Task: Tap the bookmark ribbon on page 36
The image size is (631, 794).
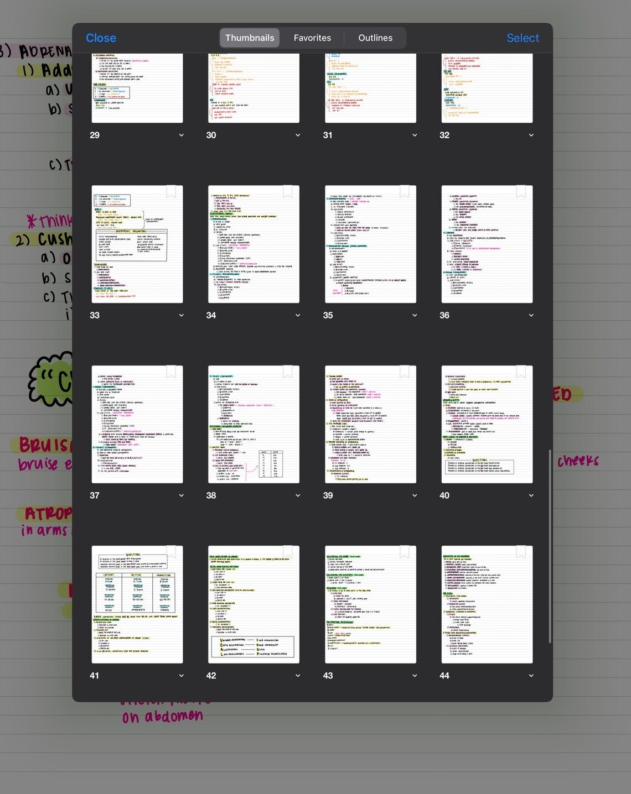Action: click(521, 192)
